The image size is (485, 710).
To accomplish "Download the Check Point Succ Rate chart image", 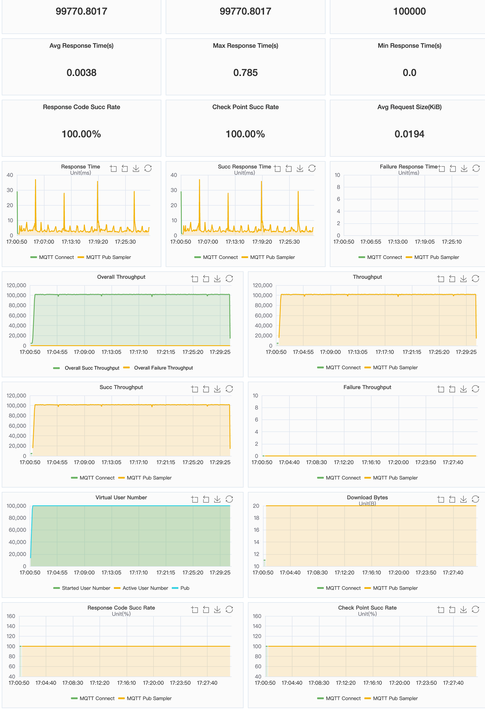I will (x=464, y=609).
